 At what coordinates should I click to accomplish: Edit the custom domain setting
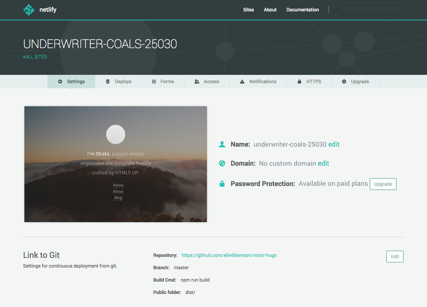[324, 163]
